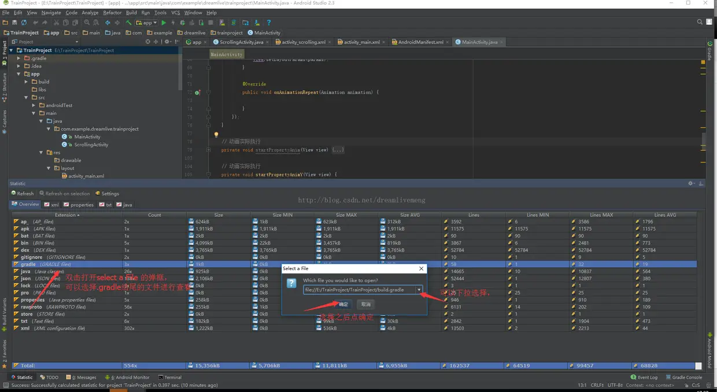Click the Make Project hammer icon

(128, 23)
